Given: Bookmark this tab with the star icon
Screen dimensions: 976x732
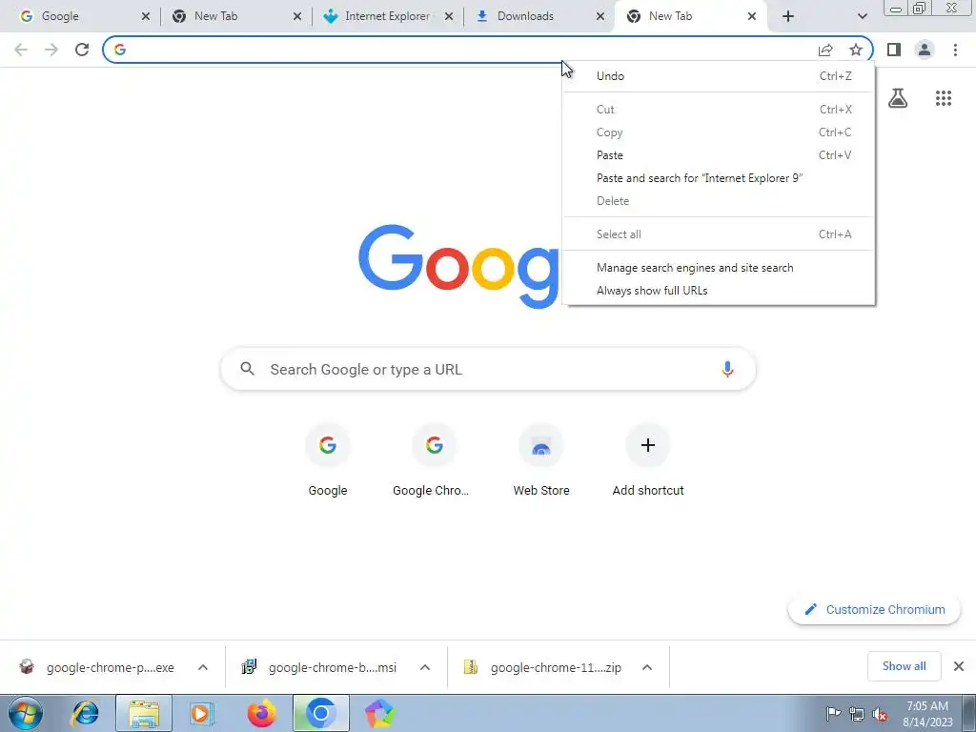Looking at the screenshot, I should [856, 50].
